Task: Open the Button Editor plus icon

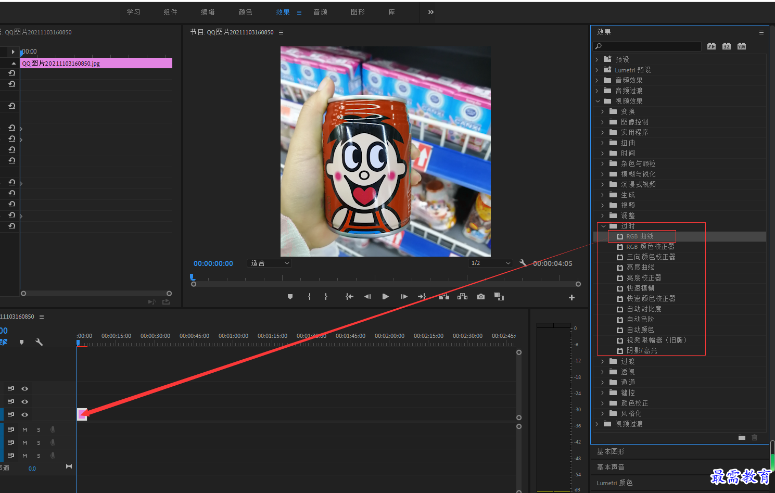Action: tap(571, 297)
